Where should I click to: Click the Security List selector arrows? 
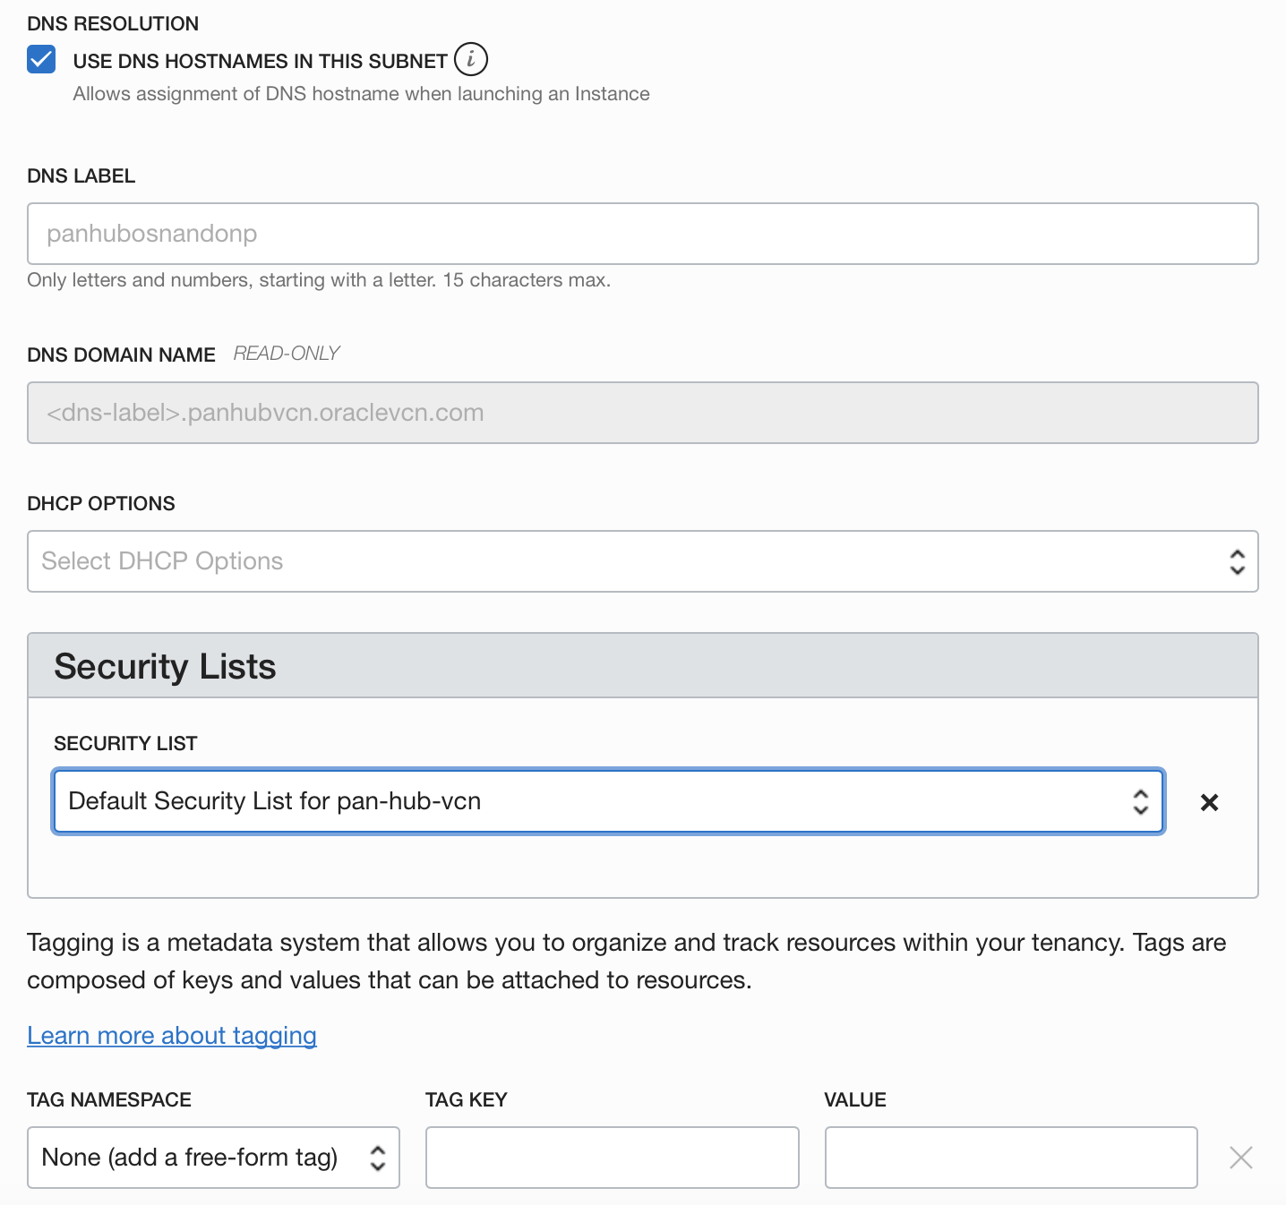[1140, 802]
